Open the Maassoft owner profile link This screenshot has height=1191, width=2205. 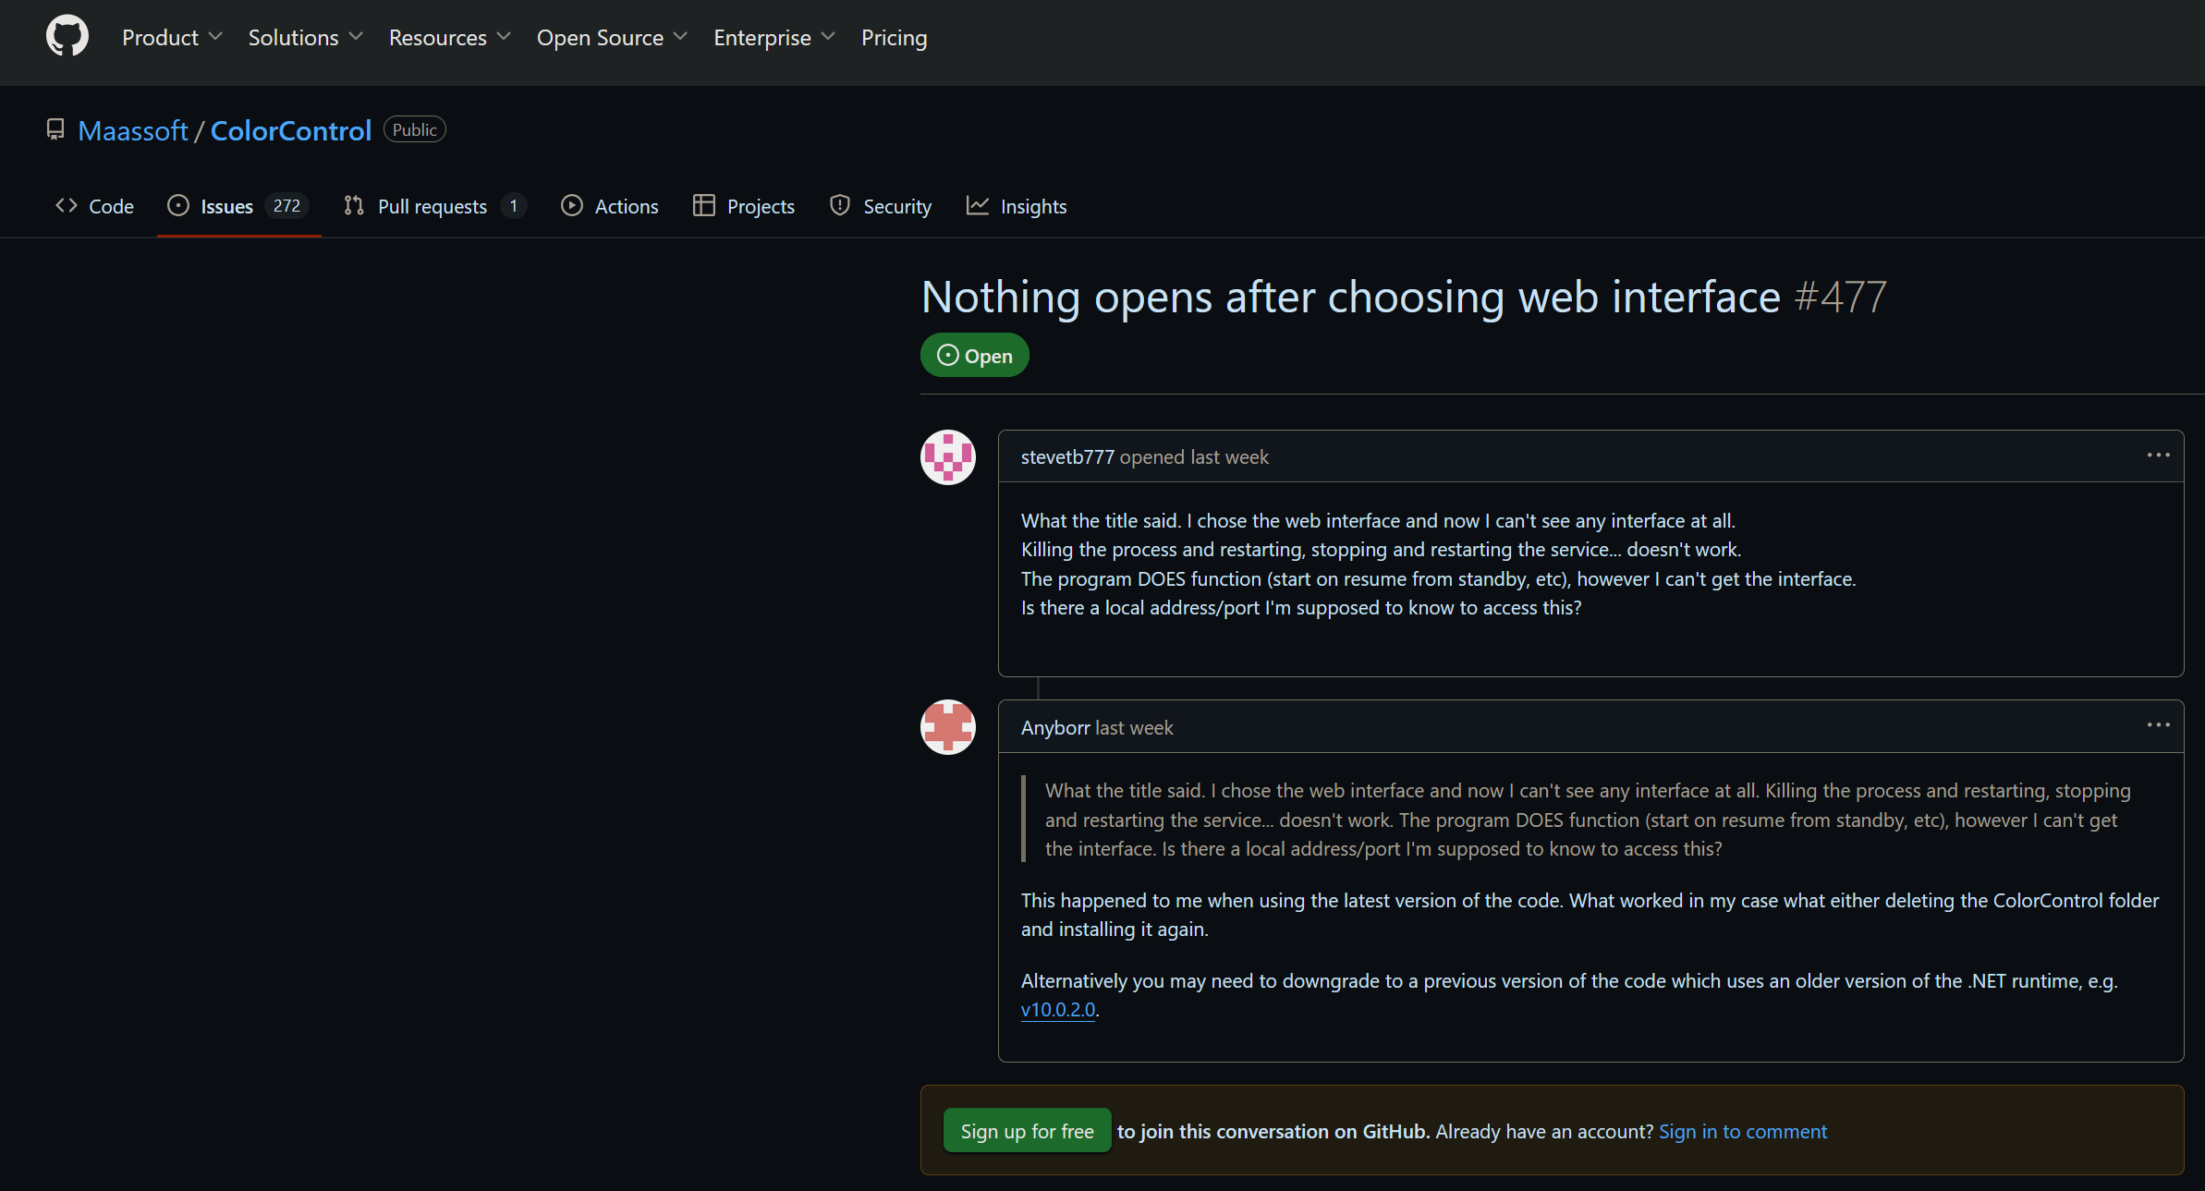click(133, 130)
